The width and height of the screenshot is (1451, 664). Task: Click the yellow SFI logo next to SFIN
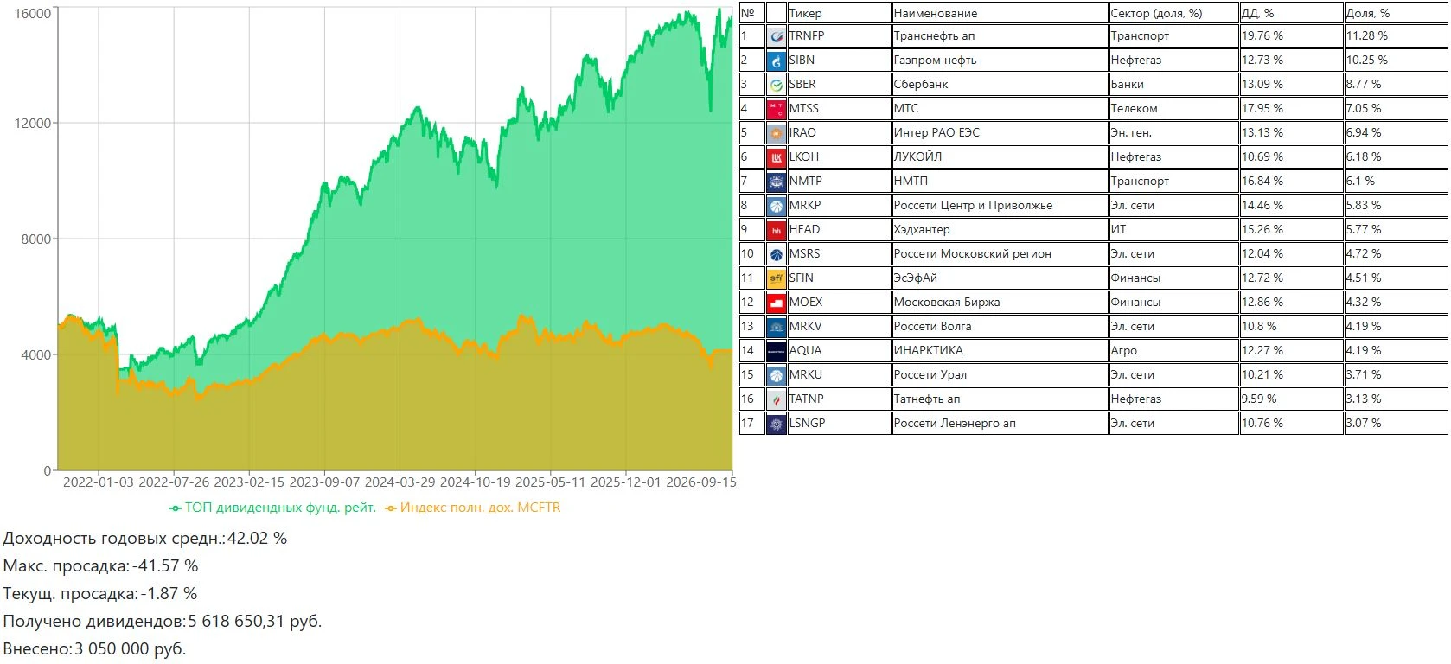pyautogui.click(x=776, y=278)
